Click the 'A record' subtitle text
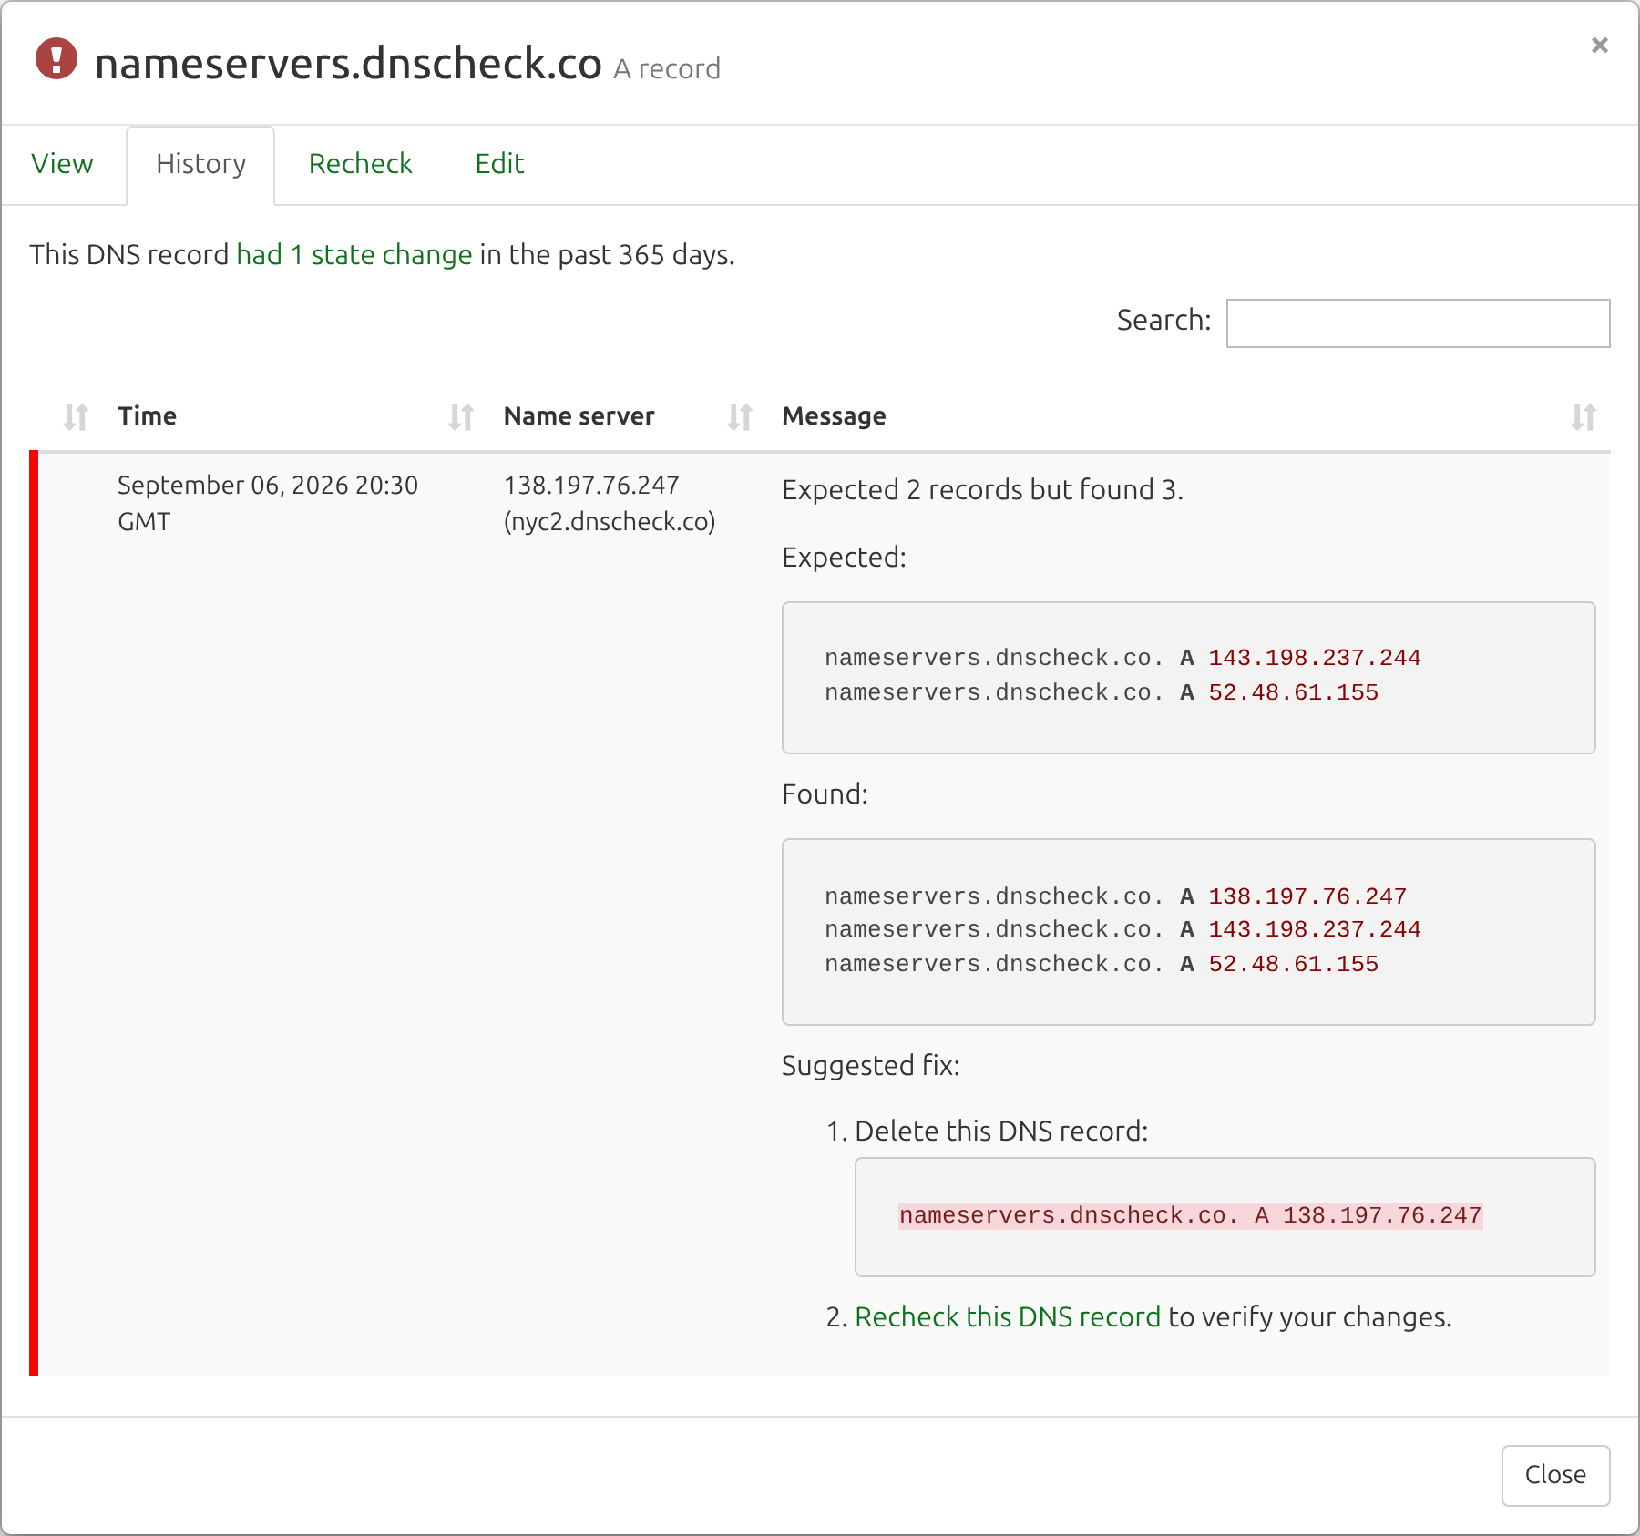The width and height of the screenshot is (1640, 1536). coord(667,69)
